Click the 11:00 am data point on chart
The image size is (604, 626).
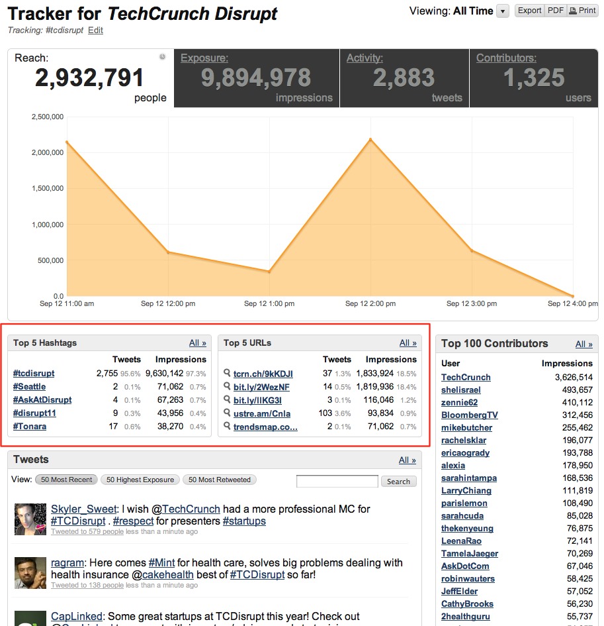(x=67, y=142)
